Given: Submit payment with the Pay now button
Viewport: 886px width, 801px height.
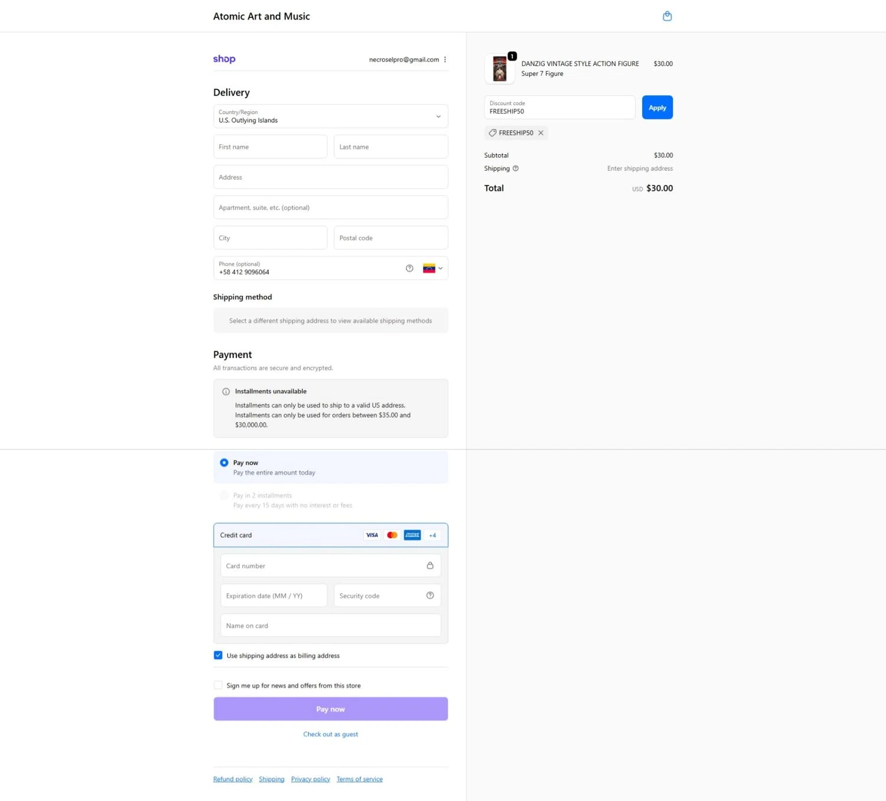Looking at the screenshot, I should tap(331, 709).
